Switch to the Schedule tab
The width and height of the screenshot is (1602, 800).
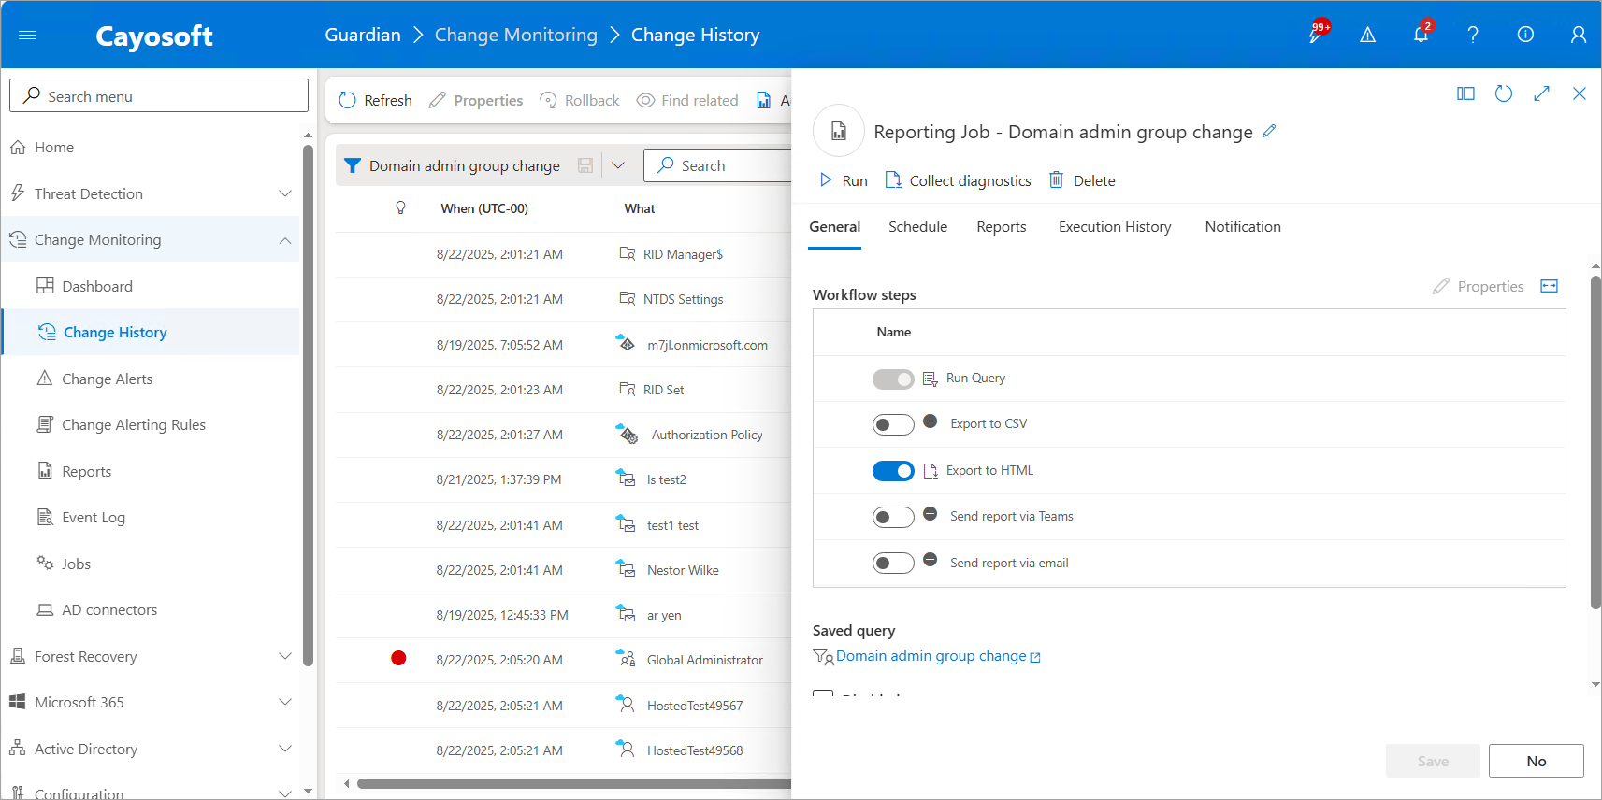(x=917, y=227)
